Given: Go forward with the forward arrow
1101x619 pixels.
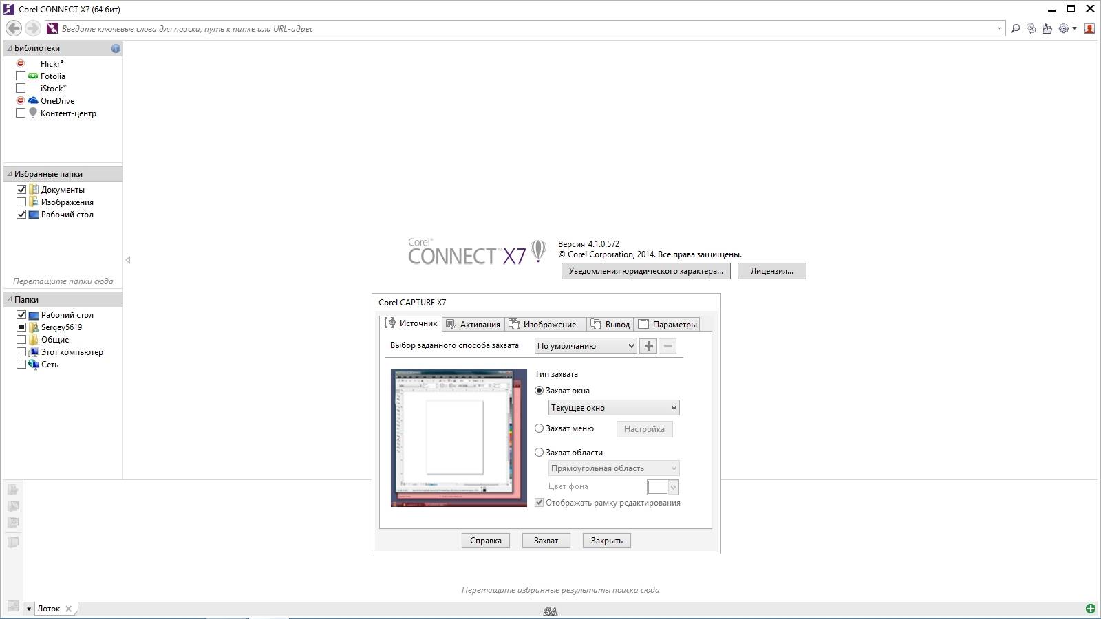Looking at the screenshot, I should [x=32, y=28].
